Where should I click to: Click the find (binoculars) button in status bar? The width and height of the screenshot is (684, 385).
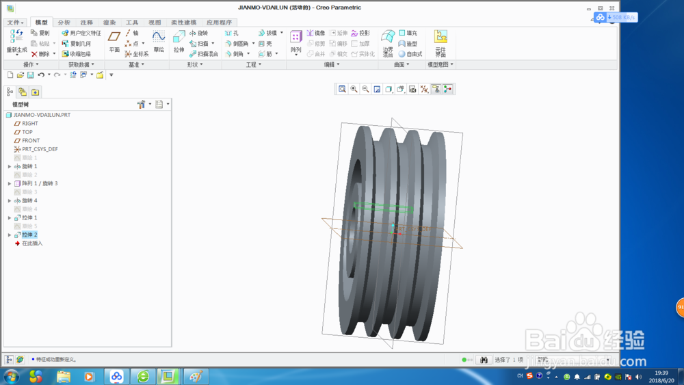[484, 360]
